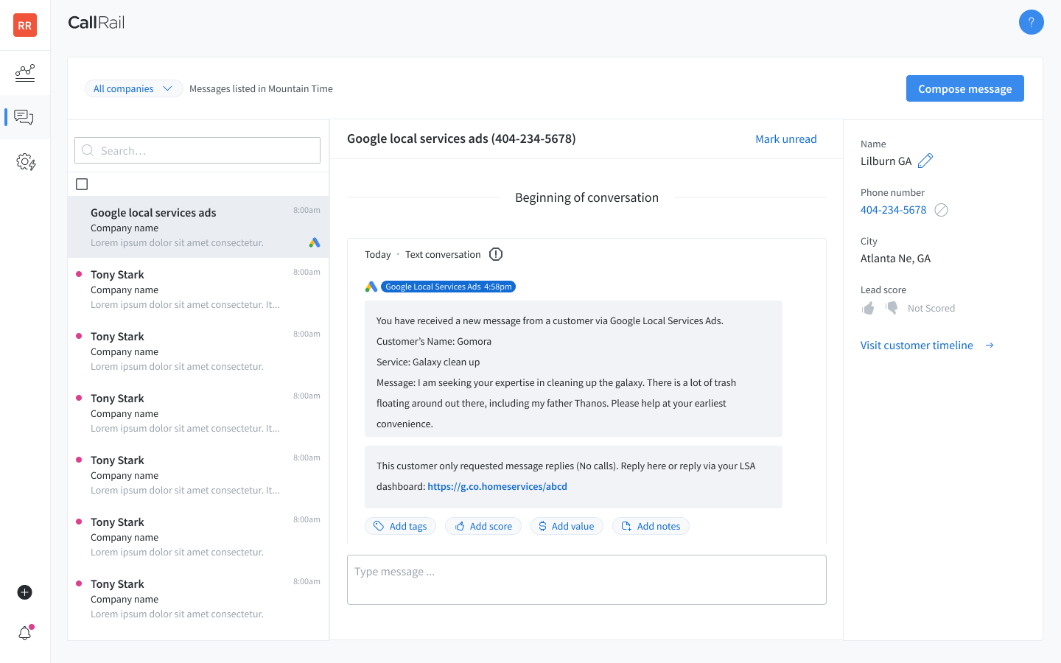Click the Lilburn GA name text
This screenshot has width=1061, height=663.
pyautogui.click(x=886, y=161)
